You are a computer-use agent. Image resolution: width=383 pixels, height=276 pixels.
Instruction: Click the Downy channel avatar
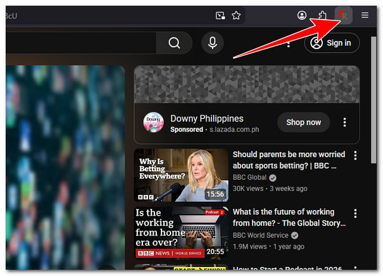coord(153,122)
